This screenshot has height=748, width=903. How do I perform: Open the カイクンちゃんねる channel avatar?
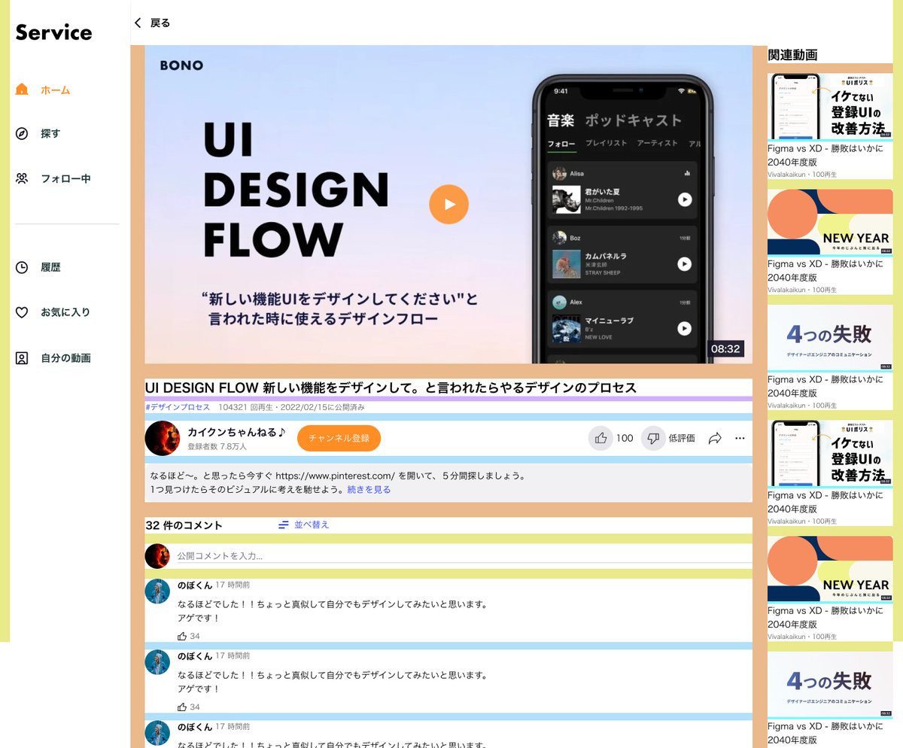(x=162, y=438)
